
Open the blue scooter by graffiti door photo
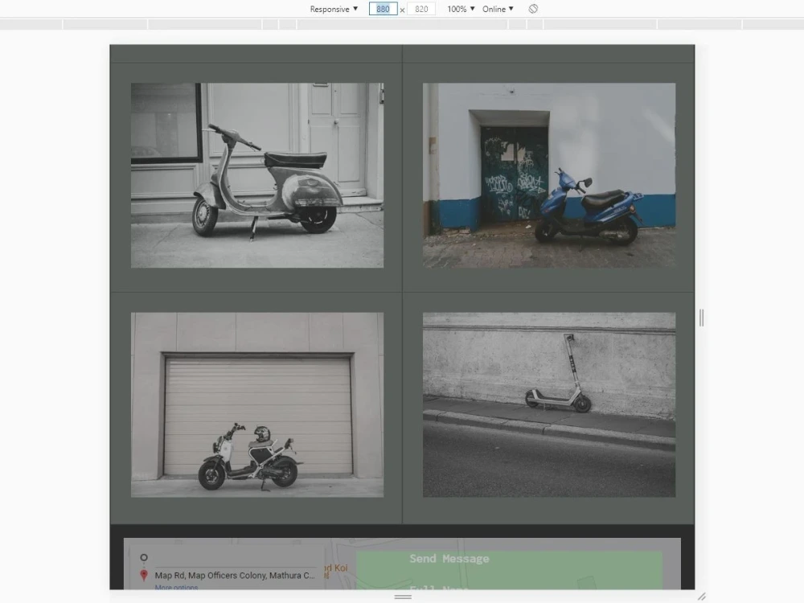coord(549,175)
